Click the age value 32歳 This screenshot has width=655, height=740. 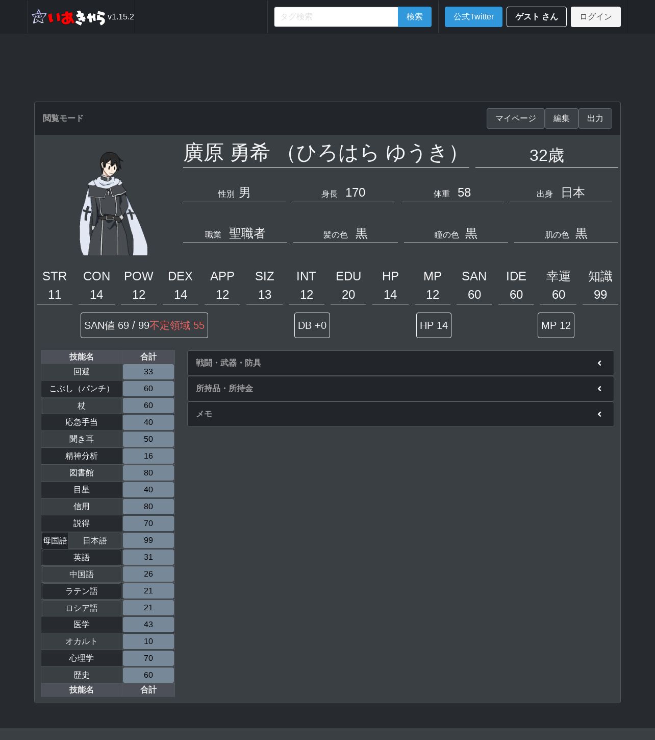(547, 155)
